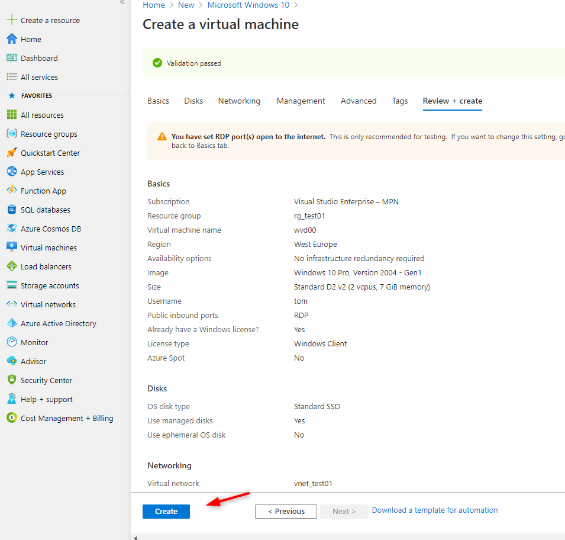Viewport: 565px width, 540px height.
Task: Collapse the sidebar with the double-chevron
Action: click(122, 2)
